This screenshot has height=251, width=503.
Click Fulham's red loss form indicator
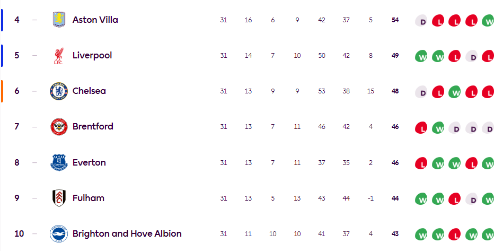[x=455, y=200]
